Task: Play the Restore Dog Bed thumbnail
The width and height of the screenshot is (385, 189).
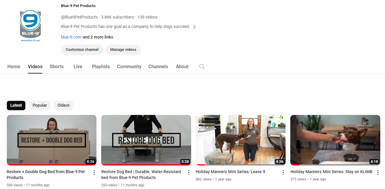Action: (x=146, y=140)
